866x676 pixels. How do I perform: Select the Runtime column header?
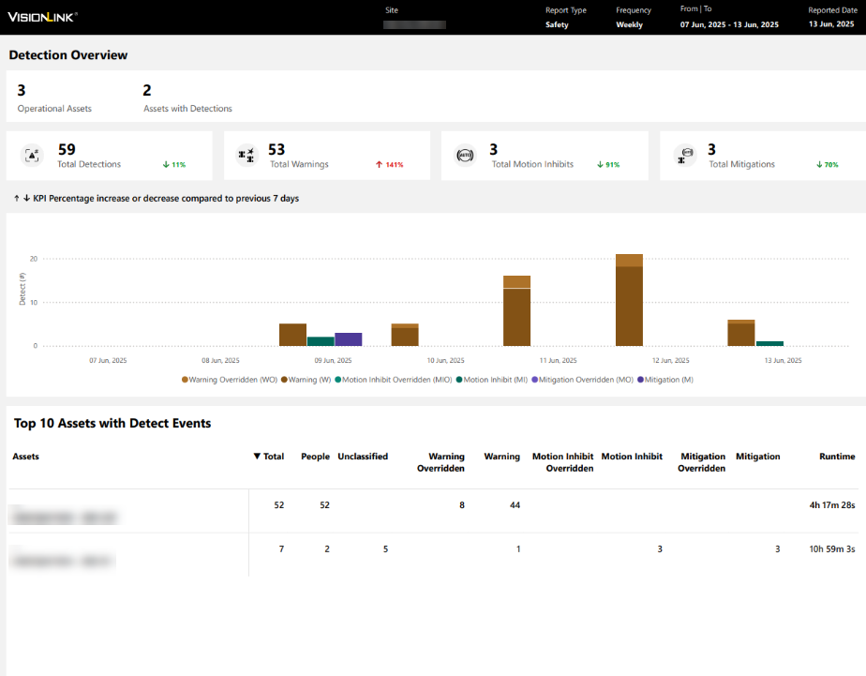tap(836, 457)
